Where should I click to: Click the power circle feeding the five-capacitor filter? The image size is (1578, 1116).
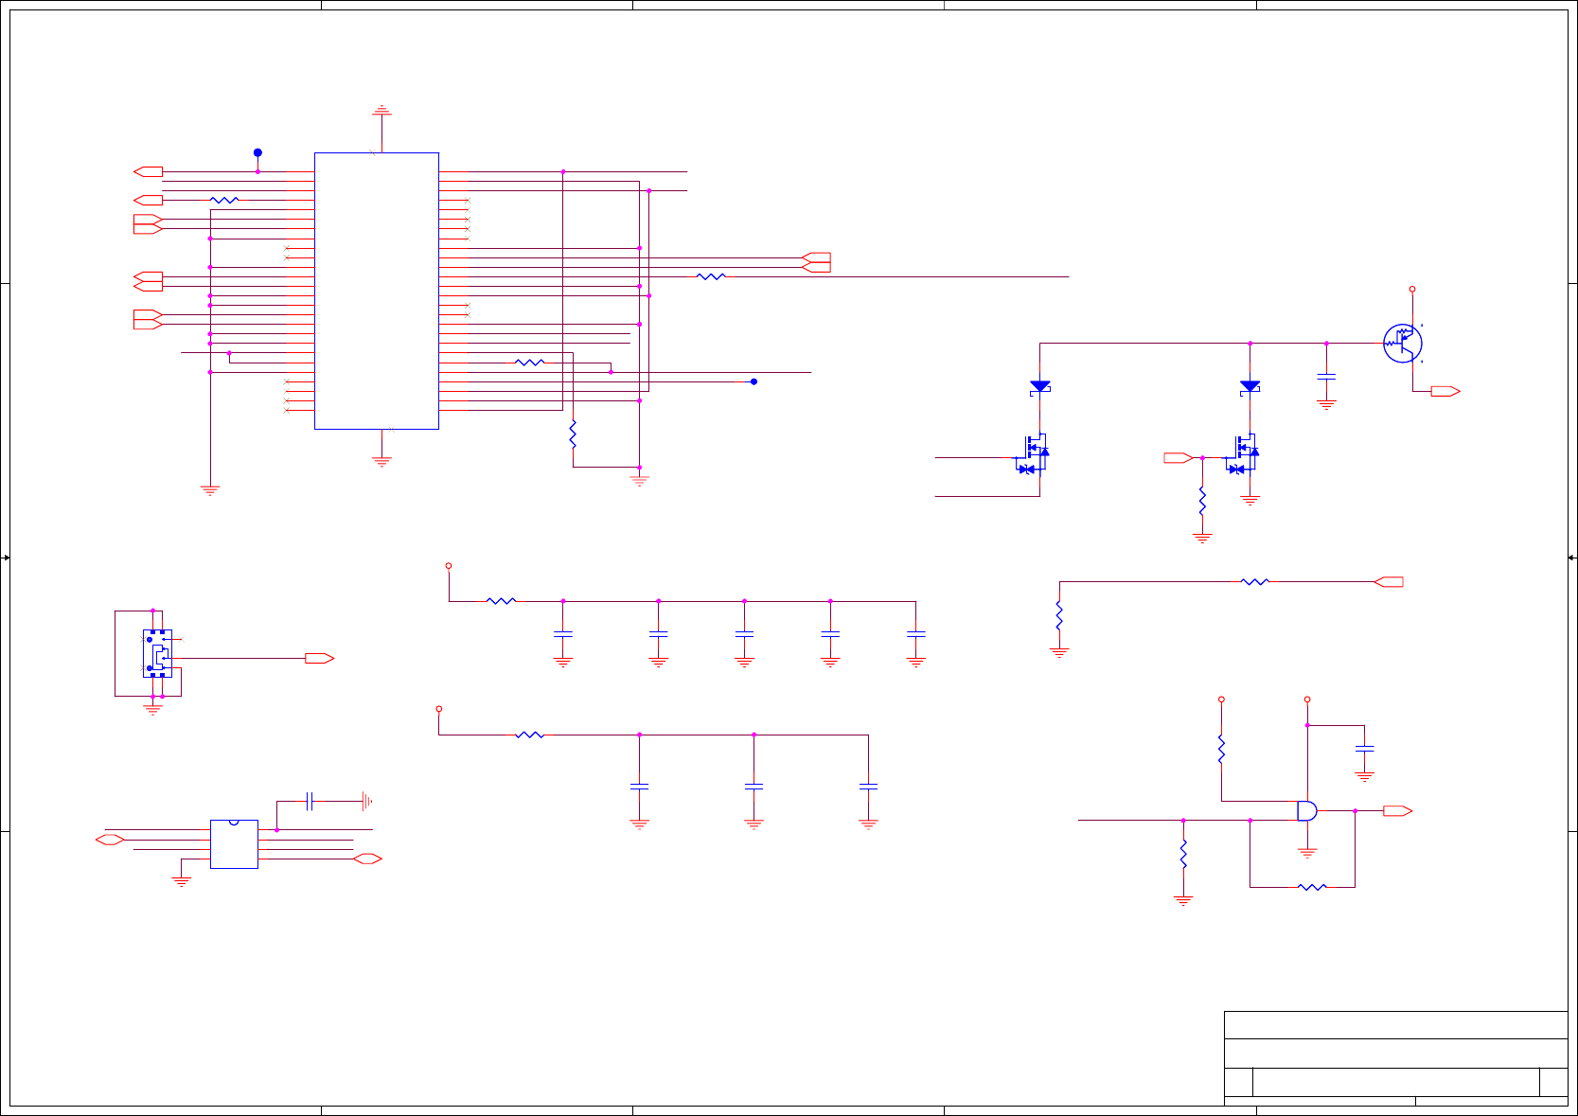449,566
